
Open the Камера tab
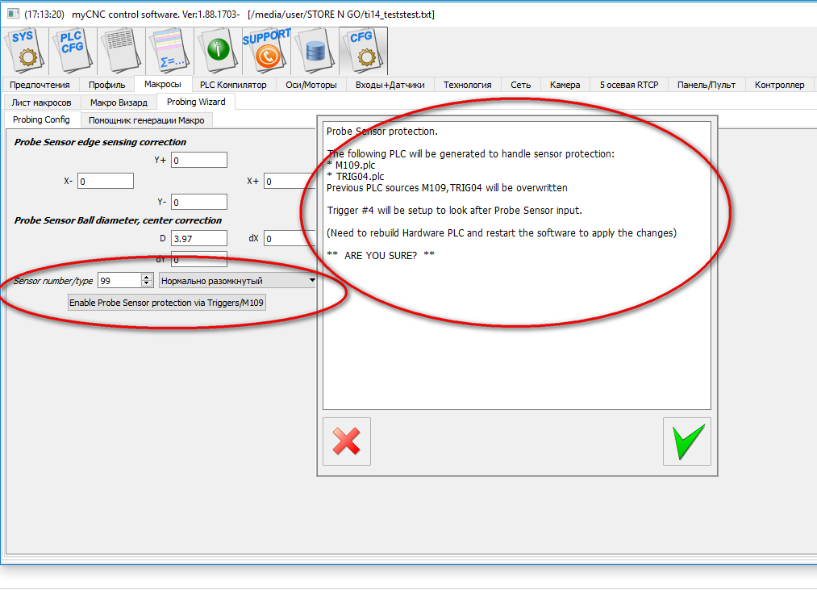pyautogui.click(x=565, y=85)
